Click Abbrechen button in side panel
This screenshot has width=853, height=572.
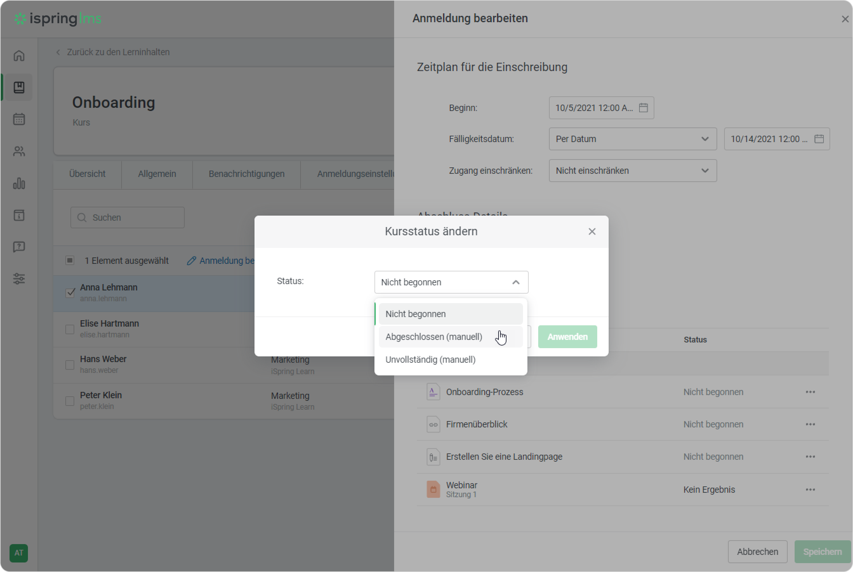pyautogui.click(x=757, y=552)
